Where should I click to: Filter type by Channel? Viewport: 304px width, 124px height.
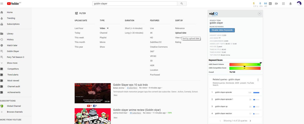(104, 33)
